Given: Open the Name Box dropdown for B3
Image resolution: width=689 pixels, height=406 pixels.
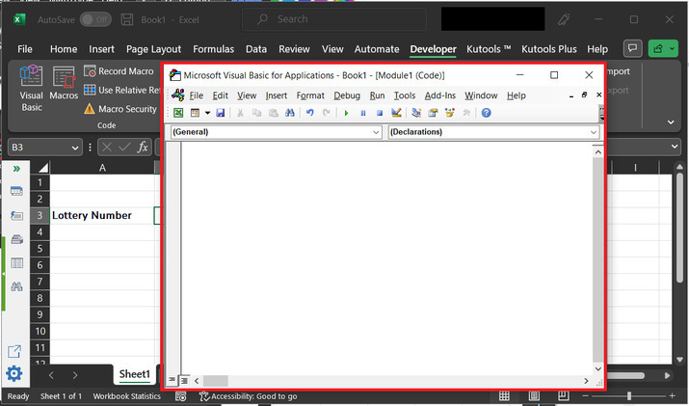Looking at the screenshot, I should pos(75,147).
